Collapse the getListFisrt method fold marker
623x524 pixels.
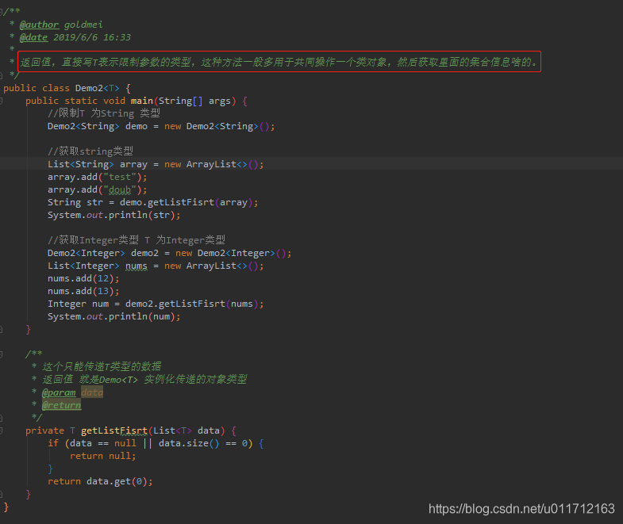click(x=2, y=430)
